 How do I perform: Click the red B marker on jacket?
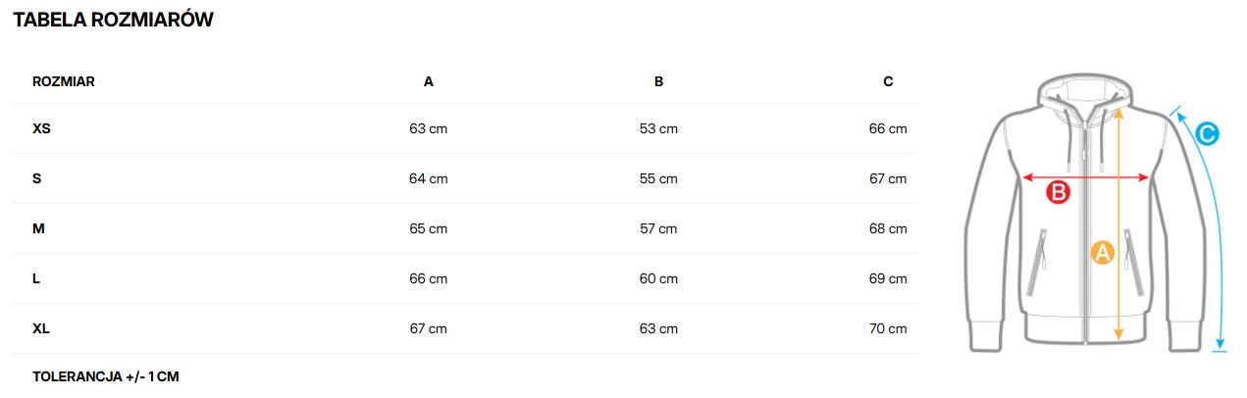pos(1058,193)
